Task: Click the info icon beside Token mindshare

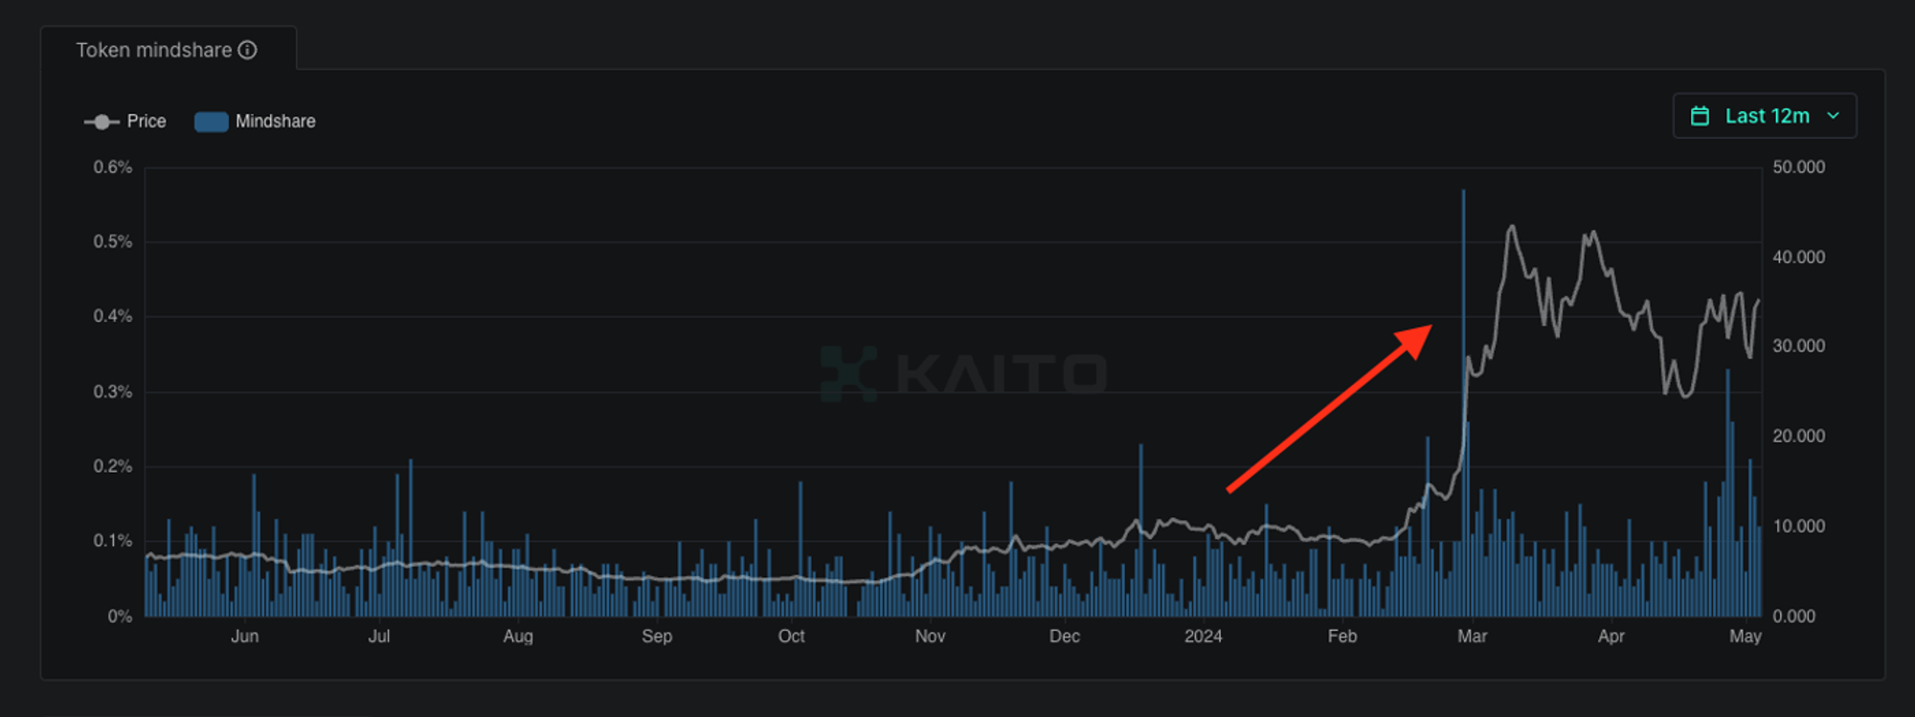Action: 248,50
